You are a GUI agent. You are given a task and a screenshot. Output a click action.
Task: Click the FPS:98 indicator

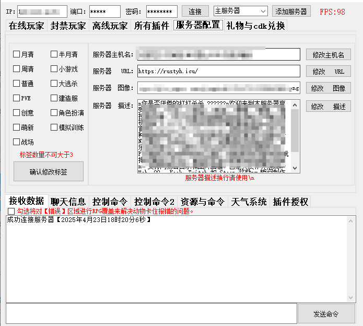332,11
